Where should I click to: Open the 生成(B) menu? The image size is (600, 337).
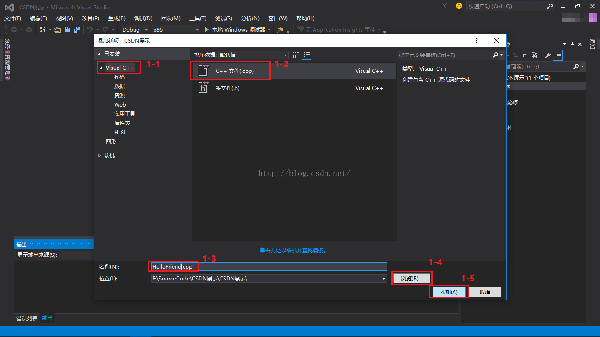coord(117,18)
